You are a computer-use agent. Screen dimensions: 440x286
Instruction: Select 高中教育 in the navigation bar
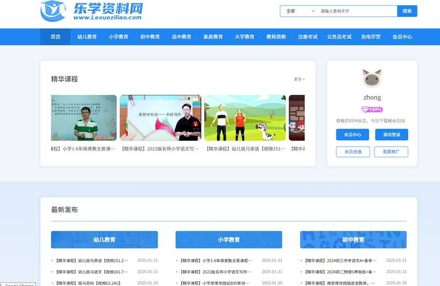click(181, 37)
